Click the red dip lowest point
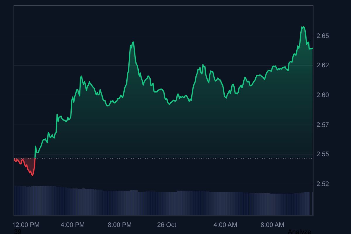The width and height of the screenshot is (351, 234). coord(32,175)
